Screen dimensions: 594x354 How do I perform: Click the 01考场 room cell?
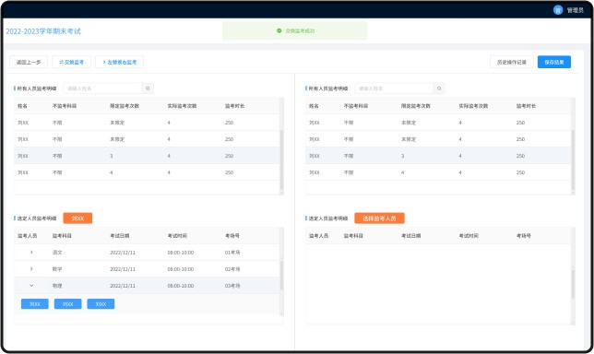(x=232, y=253)
